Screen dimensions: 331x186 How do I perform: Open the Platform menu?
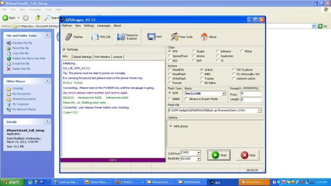67,26
